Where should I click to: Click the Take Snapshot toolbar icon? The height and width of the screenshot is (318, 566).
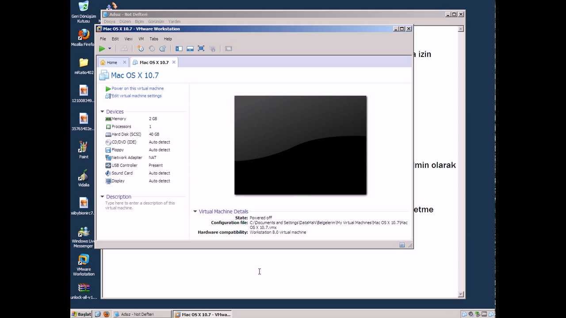click(x=141, y=49)
